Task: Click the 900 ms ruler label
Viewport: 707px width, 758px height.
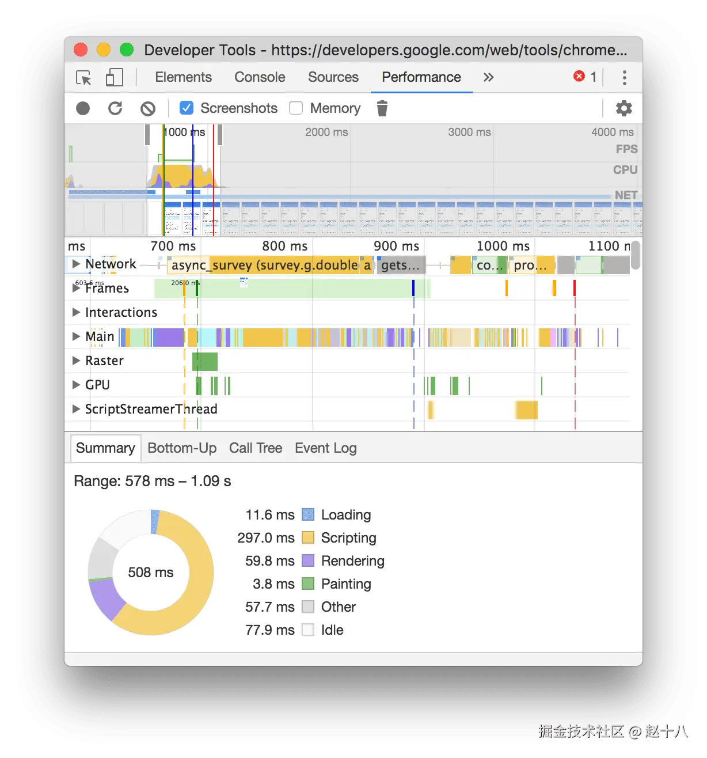Action: [x=396, y=246]
